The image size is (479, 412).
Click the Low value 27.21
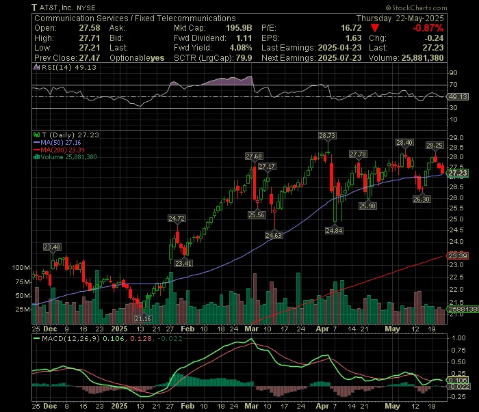[x=90, y=48]
